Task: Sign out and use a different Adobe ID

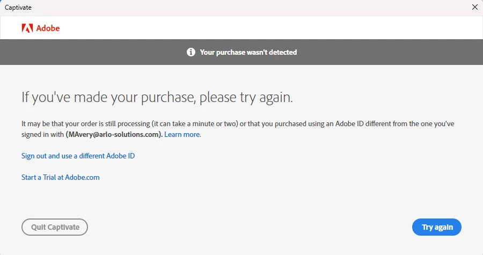Action: 78,156
